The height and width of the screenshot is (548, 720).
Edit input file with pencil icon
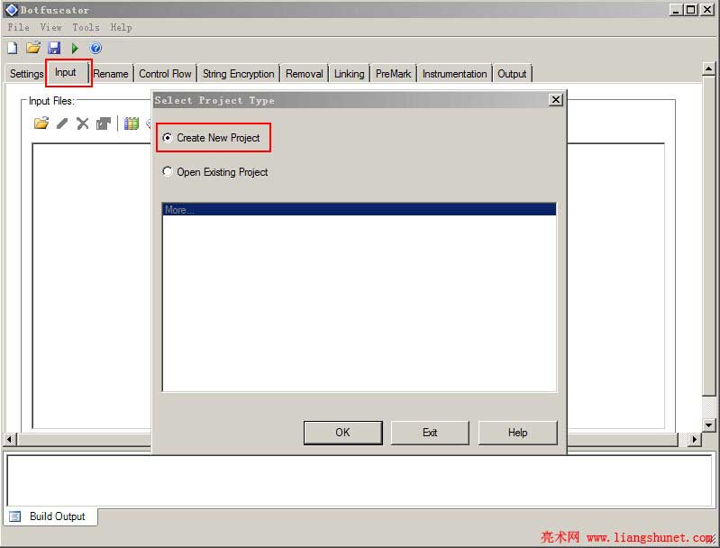pos(62,123)
